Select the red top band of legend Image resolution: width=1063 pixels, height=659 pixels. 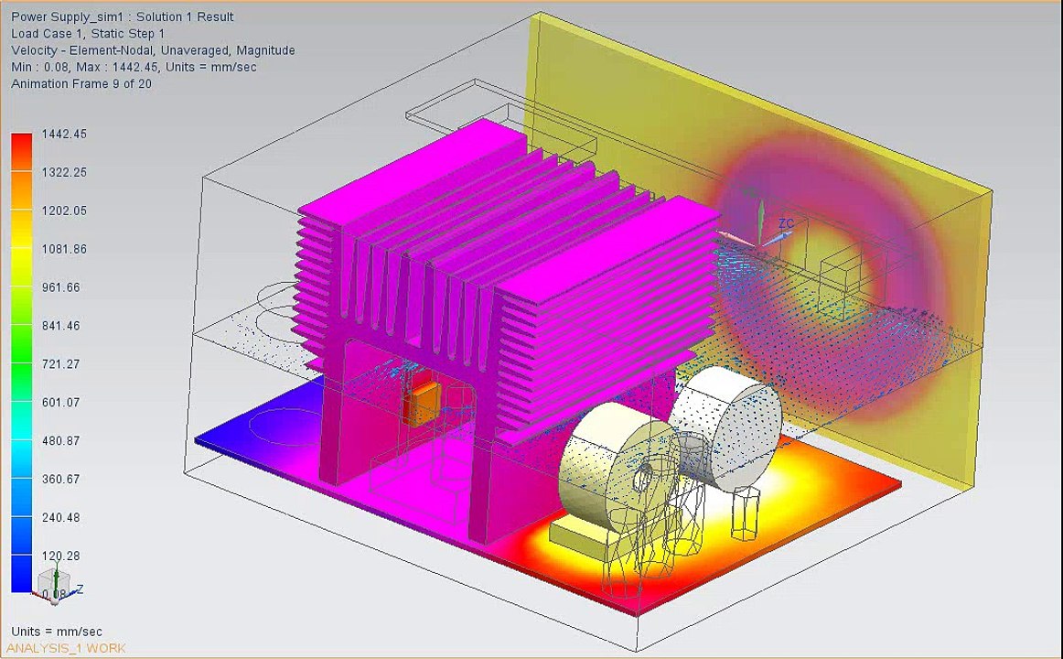[22, 152]
